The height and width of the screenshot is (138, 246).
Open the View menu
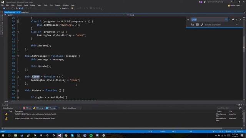(13, 5)
